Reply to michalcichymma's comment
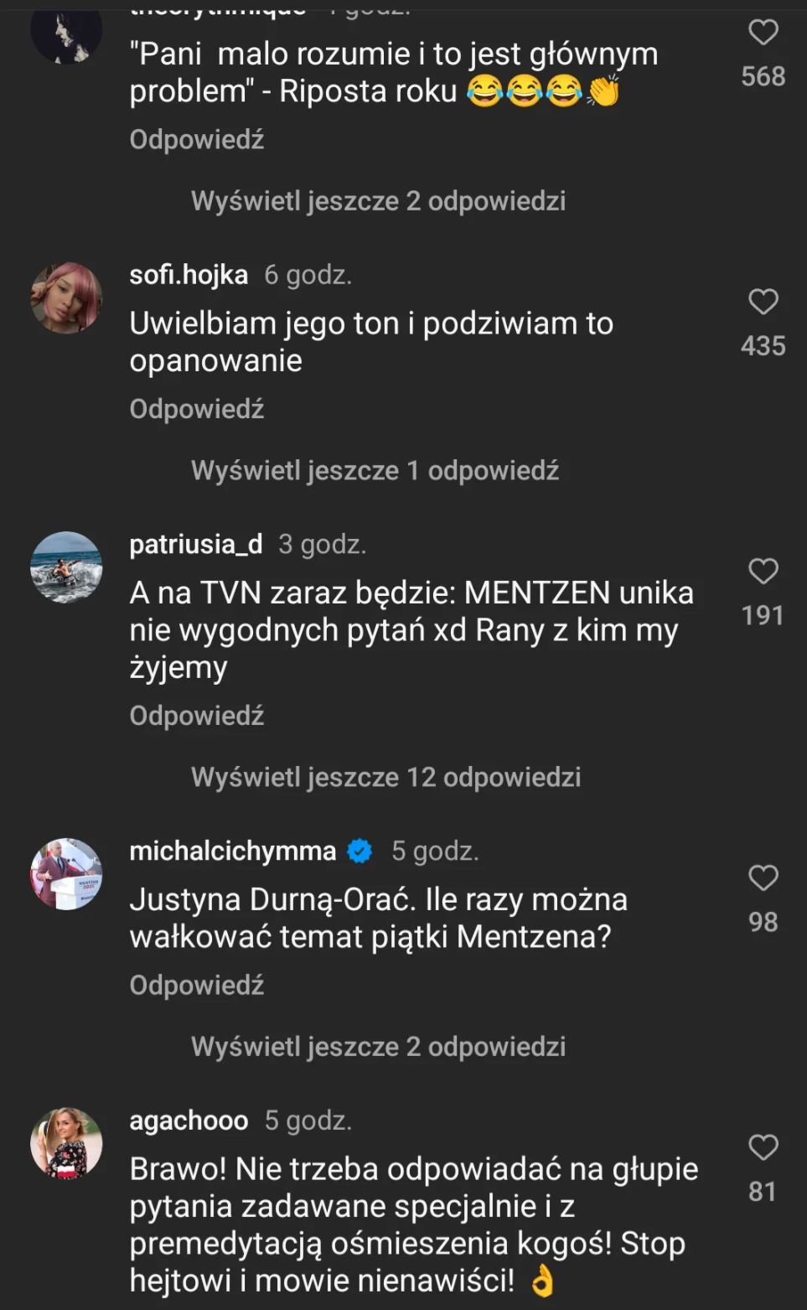The height and width of the screenshot is (1310, 807). tap(197, 986)
